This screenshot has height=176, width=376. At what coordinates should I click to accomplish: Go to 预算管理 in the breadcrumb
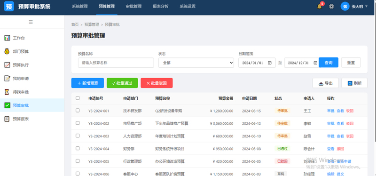92,24
